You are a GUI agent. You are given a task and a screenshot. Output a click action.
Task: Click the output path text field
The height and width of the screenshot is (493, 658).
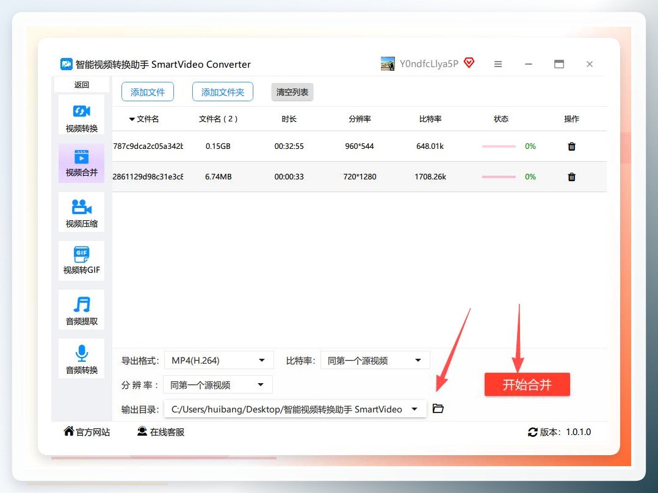pyautogui.click(x=295, y=409)
